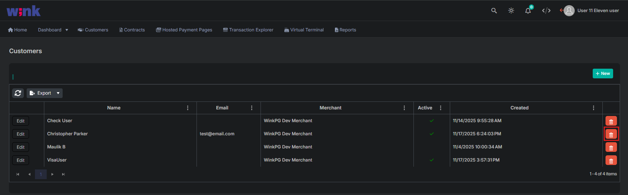Click Check User's active checkmark

[x=431, y=121]
